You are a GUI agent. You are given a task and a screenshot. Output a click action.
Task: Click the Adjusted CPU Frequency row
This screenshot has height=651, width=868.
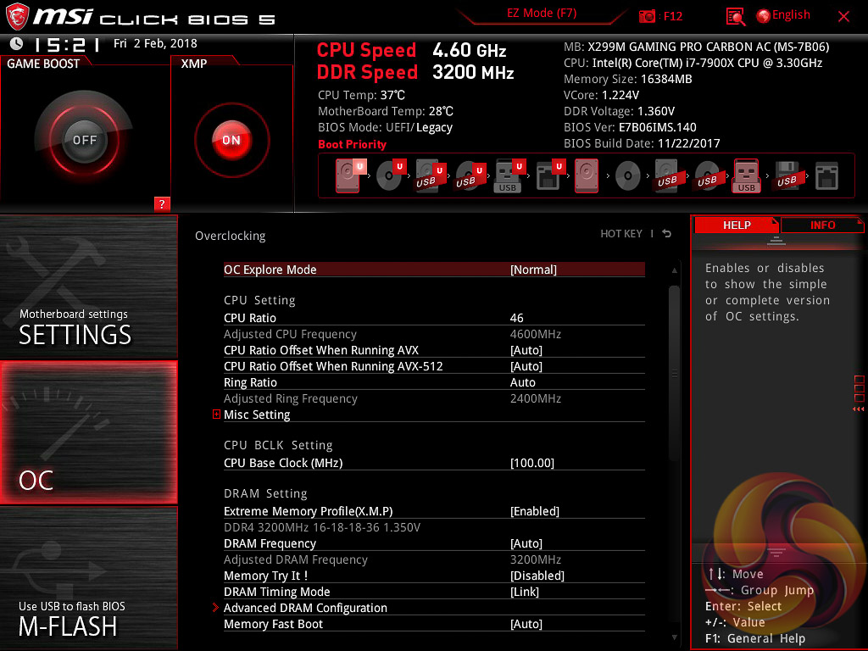[x=434, y=334]
